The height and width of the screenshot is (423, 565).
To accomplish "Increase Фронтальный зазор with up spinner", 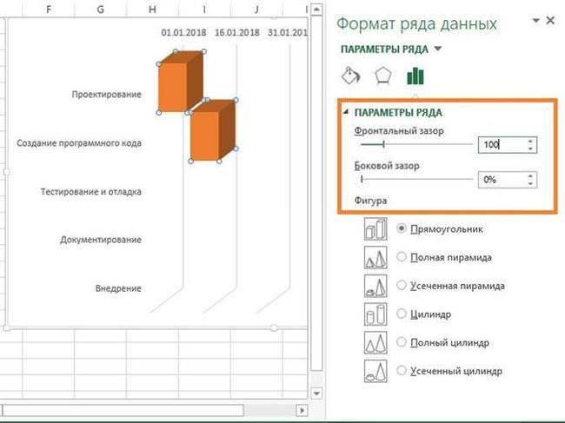I will click(x=530, y=142).
